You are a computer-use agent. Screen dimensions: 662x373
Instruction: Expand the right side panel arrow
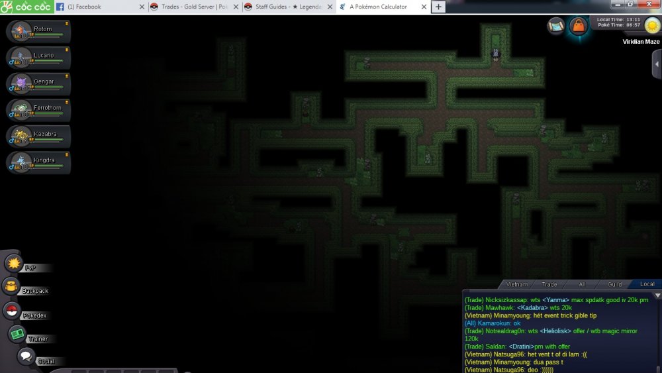point(656,64)
